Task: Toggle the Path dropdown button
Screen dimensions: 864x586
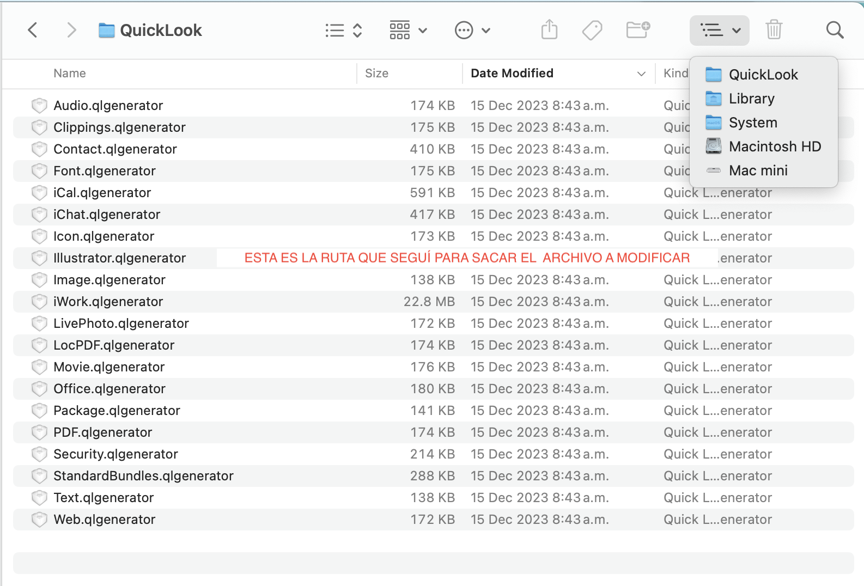Action: pos(719,30)
